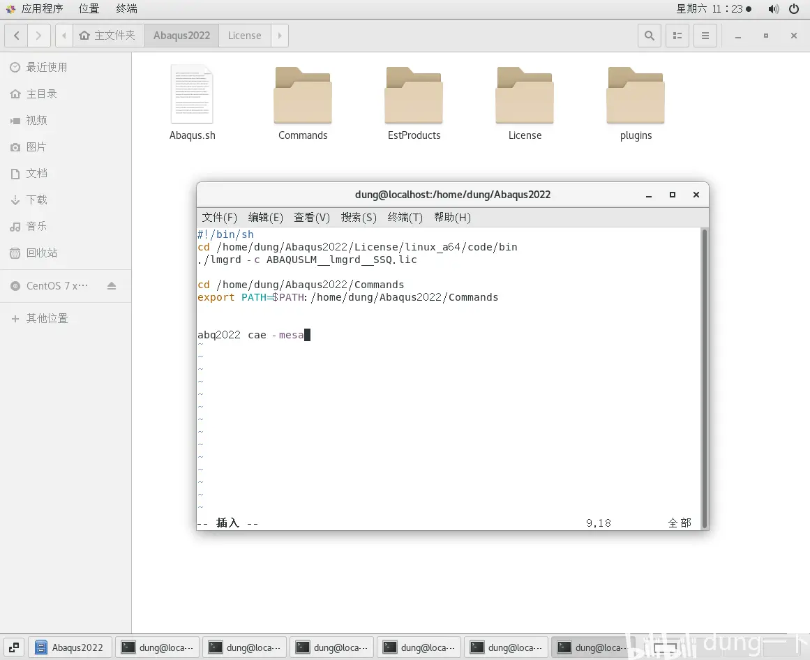Open 终端 menu in top bar
This screenshot has height=660, width=810.
point(126,9)
